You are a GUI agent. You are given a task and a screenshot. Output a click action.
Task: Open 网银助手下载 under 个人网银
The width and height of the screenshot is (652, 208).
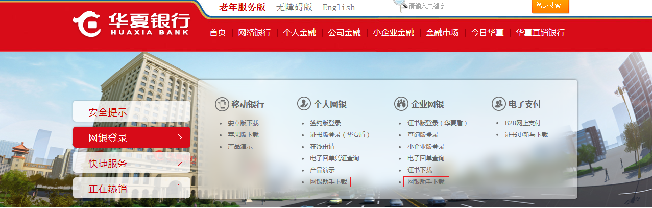point(328,182)
